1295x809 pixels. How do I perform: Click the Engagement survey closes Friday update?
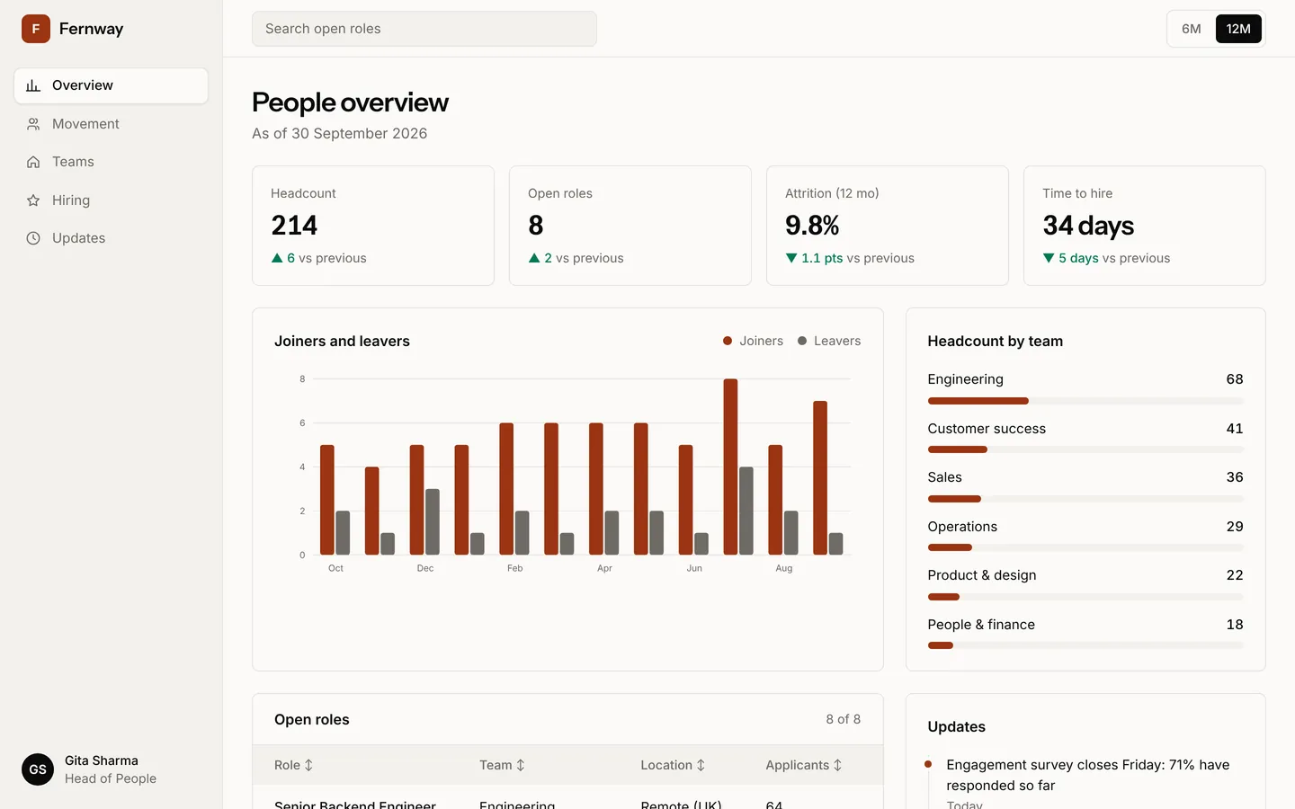pos(1087,775)
